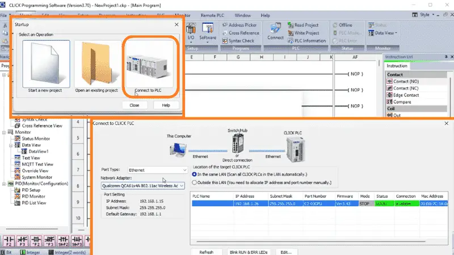Select Contact (NO) in Instruction List
454x255 pixels.
coord(403,82)
